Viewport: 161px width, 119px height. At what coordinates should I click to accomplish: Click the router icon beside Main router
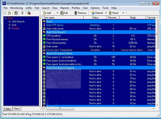[x=44, y=46]
